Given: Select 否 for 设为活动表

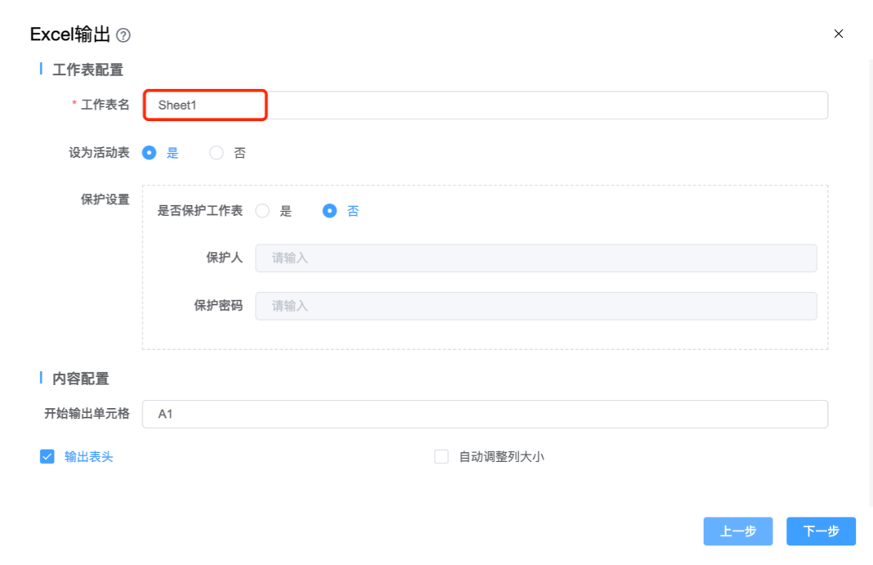Looking at the screenshot, I should tap(217, 153).
